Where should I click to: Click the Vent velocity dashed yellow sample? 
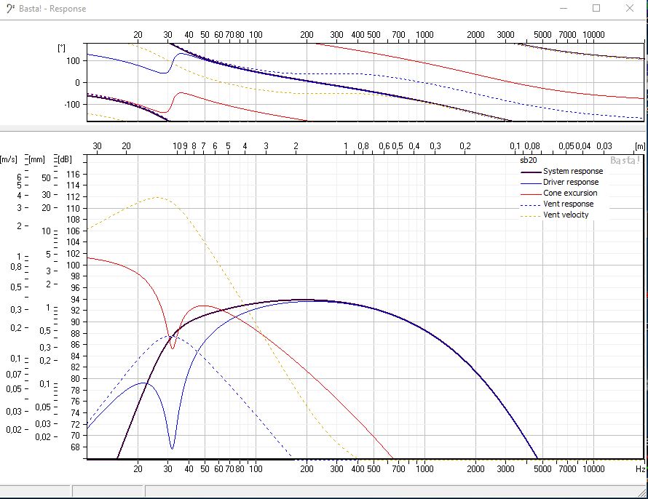point(531,215)
